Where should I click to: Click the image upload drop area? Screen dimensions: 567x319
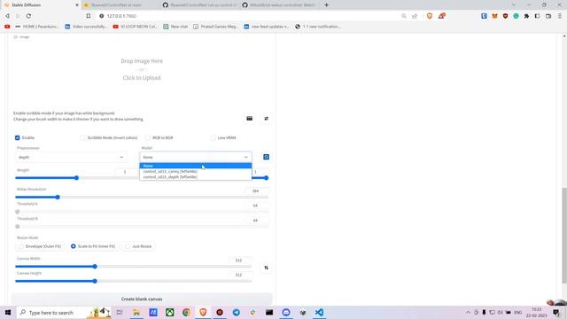tap(142, 69)
